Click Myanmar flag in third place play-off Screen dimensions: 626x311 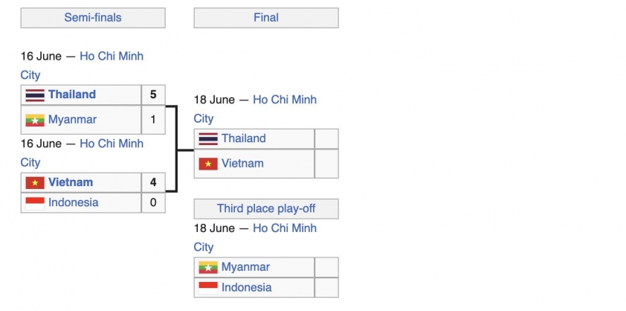pyautogui.click(x=208, y=267)
